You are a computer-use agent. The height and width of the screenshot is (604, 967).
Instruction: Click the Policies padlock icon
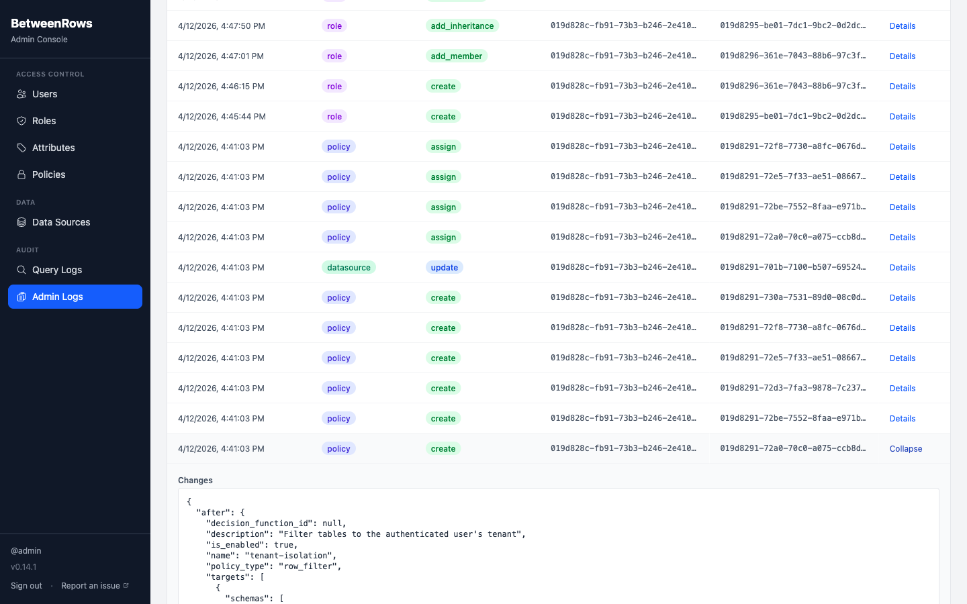click(x=21, y=174)
